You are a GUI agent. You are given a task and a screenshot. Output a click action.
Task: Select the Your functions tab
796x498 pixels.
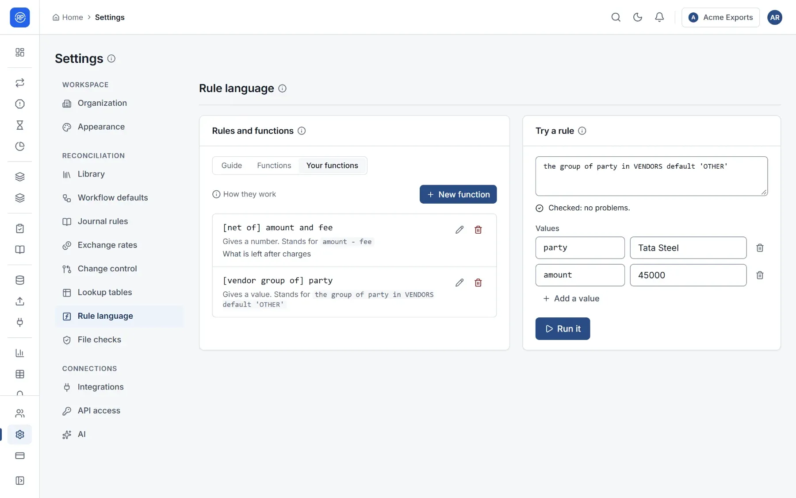point(332,166)
